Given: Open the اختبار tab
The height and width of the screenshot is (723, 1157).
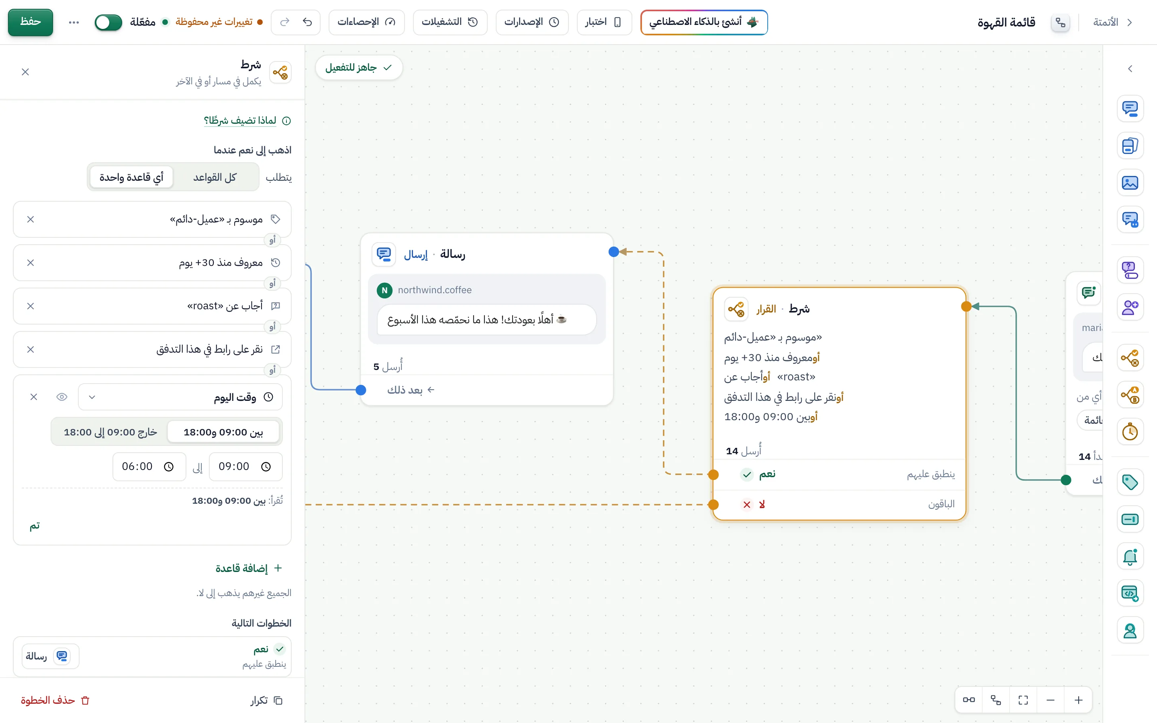Looking at the screenshot, I should pos(604,22).
